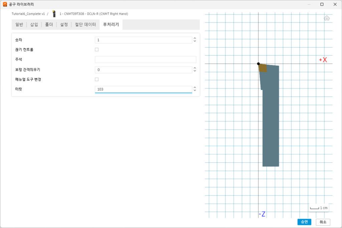This screenshot has width=342, height=228.
Task: Click the orange insert in the preview
Action: click(263, 68)
